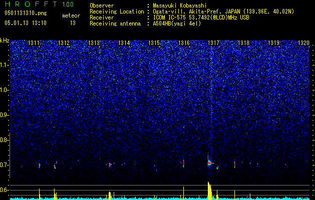Click the A504HB(yagi 4el) antenna text
Image resolution: width=315 pixels, height=200 pixels.
click(x=177, y=23)
